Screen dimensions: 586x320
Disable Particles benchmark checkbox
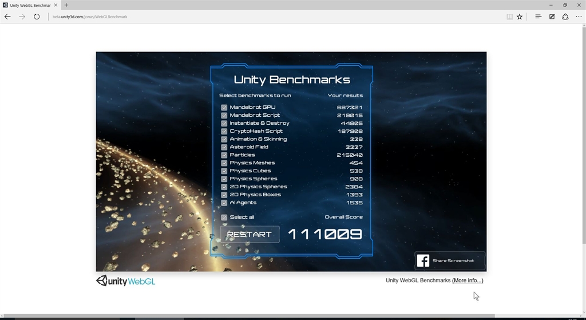click(224, 155)
